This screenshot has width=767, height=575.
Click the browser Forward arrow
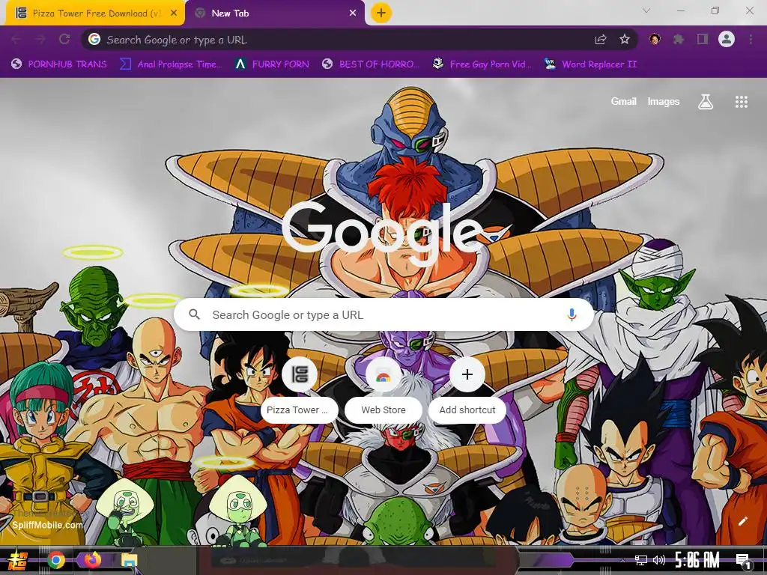tap(40, 39)
